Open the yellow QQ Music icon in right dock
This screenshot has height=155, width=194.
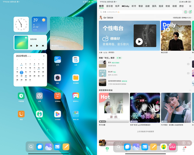pyautogui.click(x=164, y=147)
